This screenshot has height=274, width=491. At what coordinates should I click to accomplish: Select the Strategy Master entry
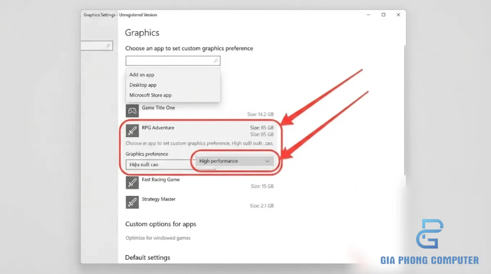click(200, 202)
